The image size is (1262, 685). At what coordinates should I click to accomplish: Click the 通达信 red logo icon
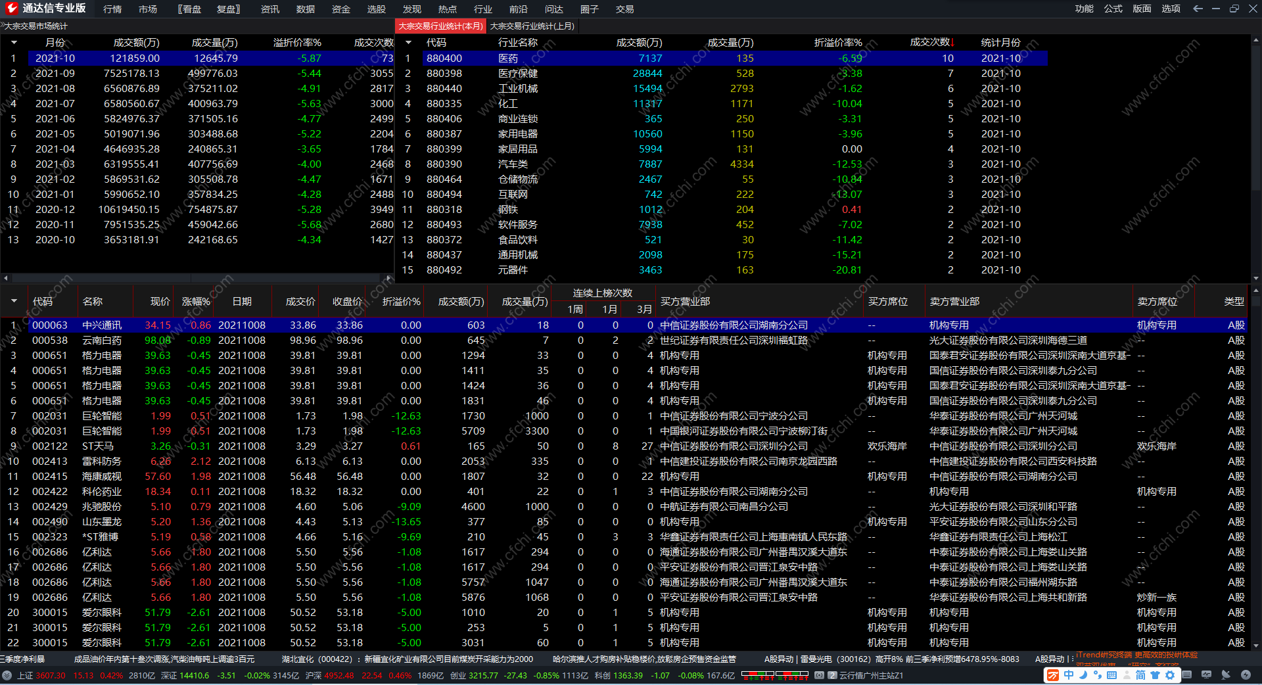(x=11, y=9)
